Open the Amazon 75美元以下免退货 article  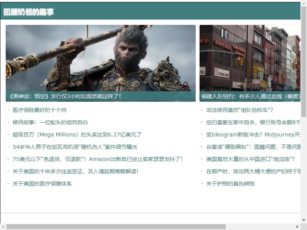coord(98,159)
